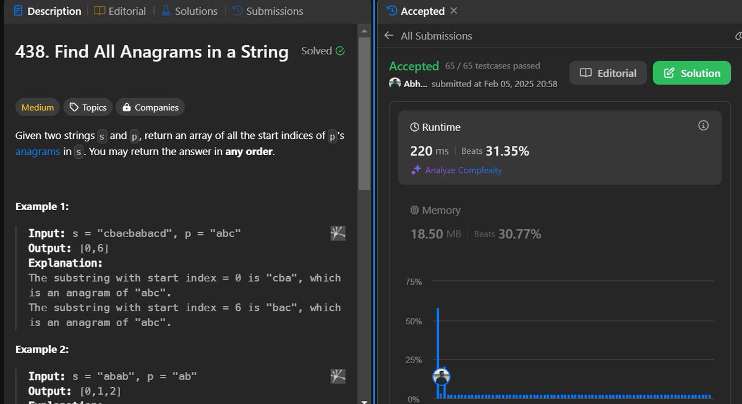Click the copy icon beside Example 1 input
This screenshot has width=742, height=404.
tap(337, 233)
